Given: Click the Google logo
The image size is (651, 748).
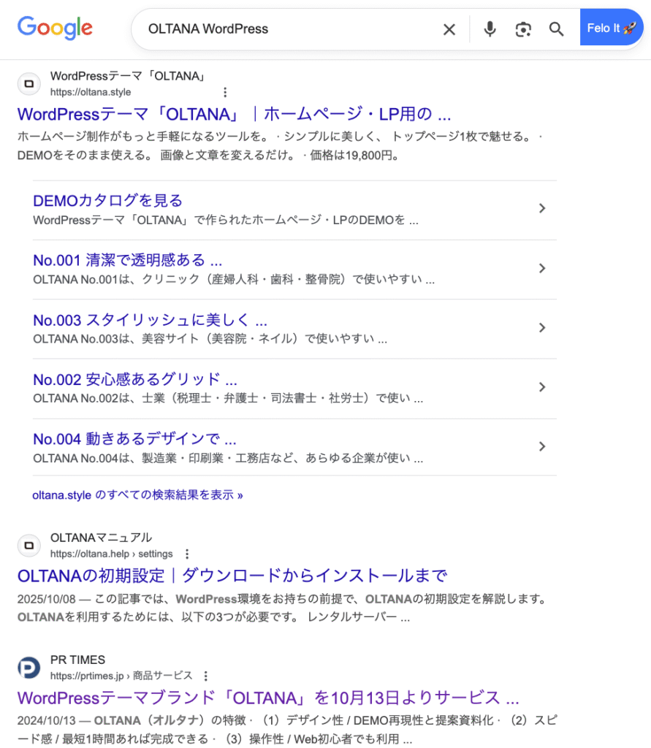Looking at the screenshot, I should (54, 28).
